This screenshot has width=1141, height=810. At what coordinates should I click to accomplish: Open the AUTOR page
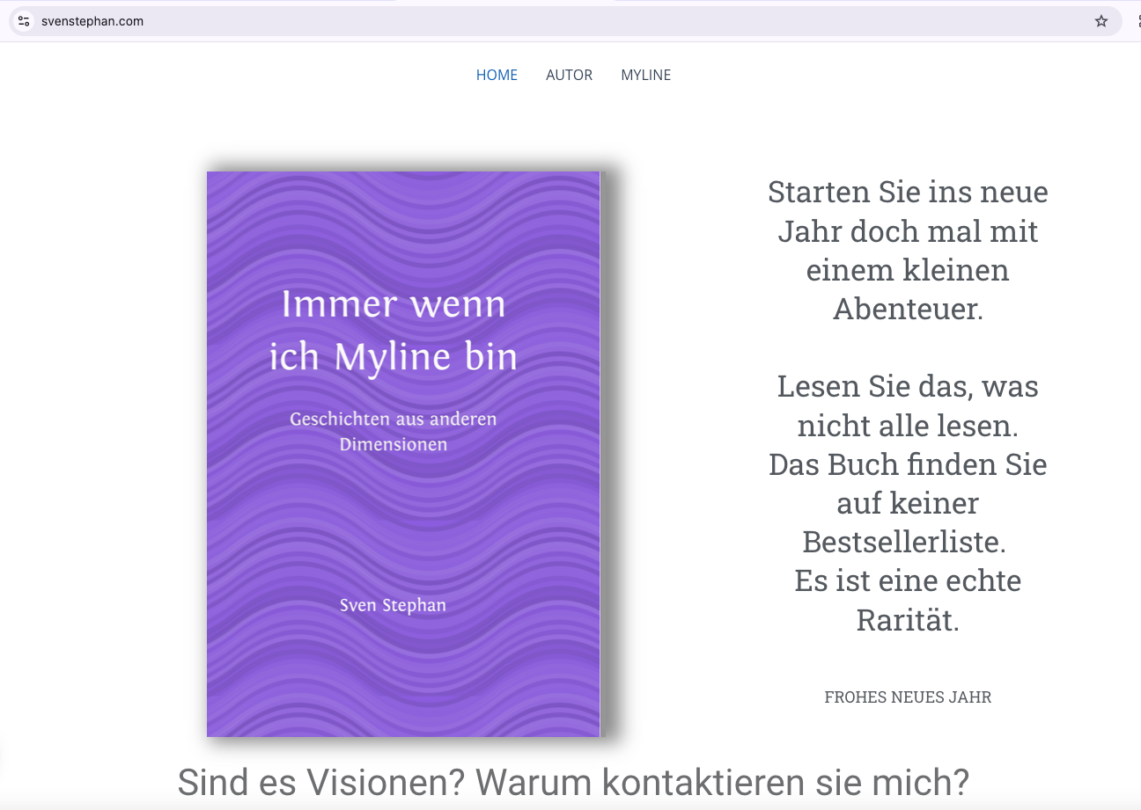coord(569,76)
